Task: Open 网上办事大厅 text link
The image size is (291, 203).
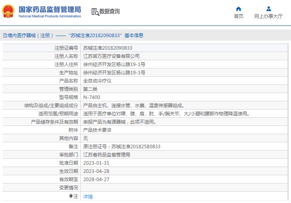Action: (x=268, y=16)
